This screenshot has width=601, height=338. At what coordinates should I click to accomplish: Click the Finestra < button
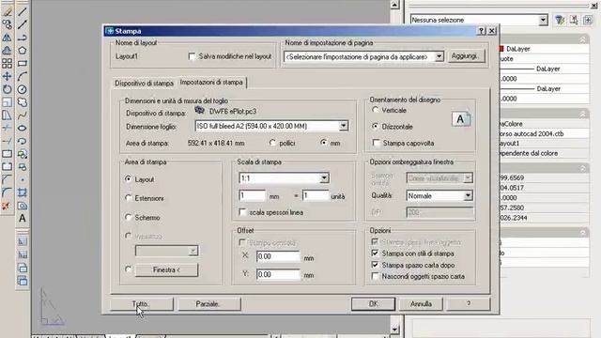point(166,269)
